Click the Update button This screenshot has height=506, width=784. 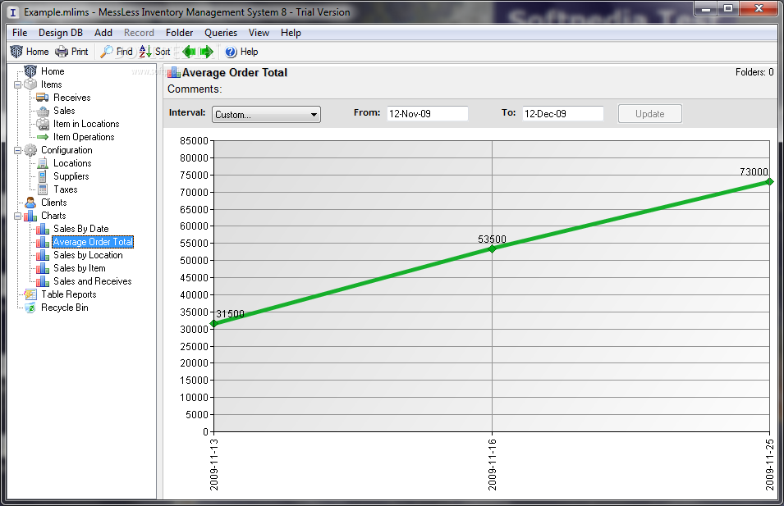[649, 113]
